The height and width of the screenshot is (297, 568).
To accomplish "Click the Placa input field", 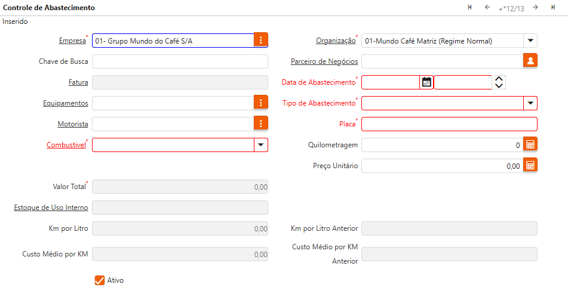I will (449, 124).
